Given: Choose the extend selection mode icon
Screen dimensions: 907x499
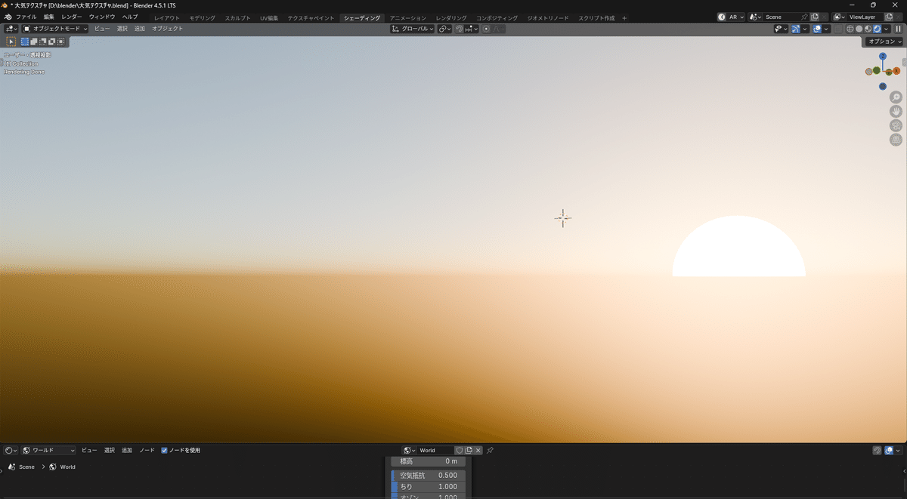Looking at the screenshot, I should 34,42.
